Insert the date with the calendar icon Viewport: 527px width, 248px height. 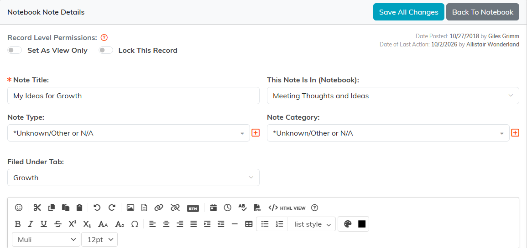coord(214,208)
